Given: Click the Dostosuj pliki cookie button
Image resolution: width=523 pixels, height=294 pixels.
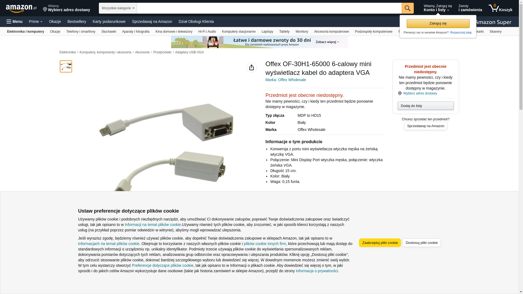Looking at the screenshot, I should coord(422,243).
